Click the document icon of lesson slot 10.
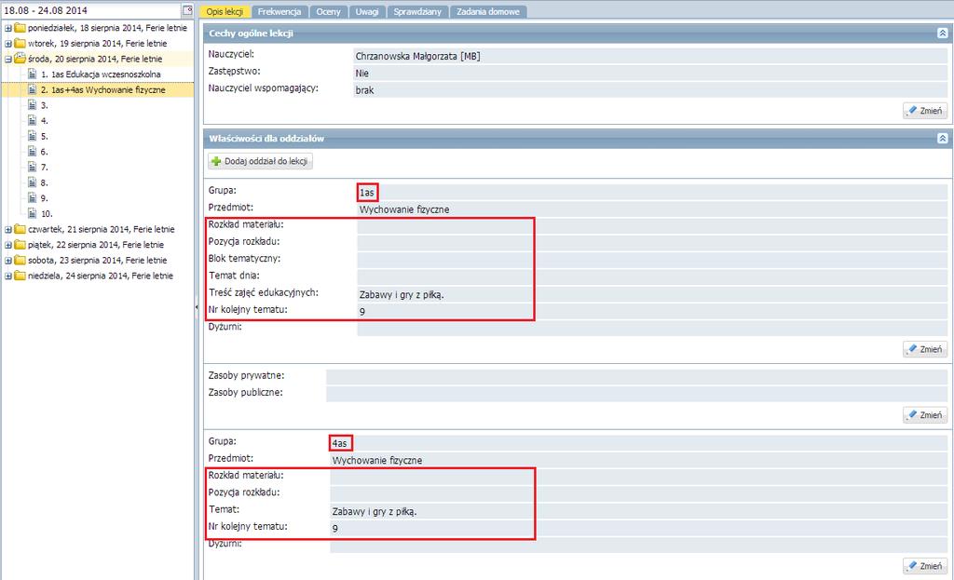 coord(33,213)
